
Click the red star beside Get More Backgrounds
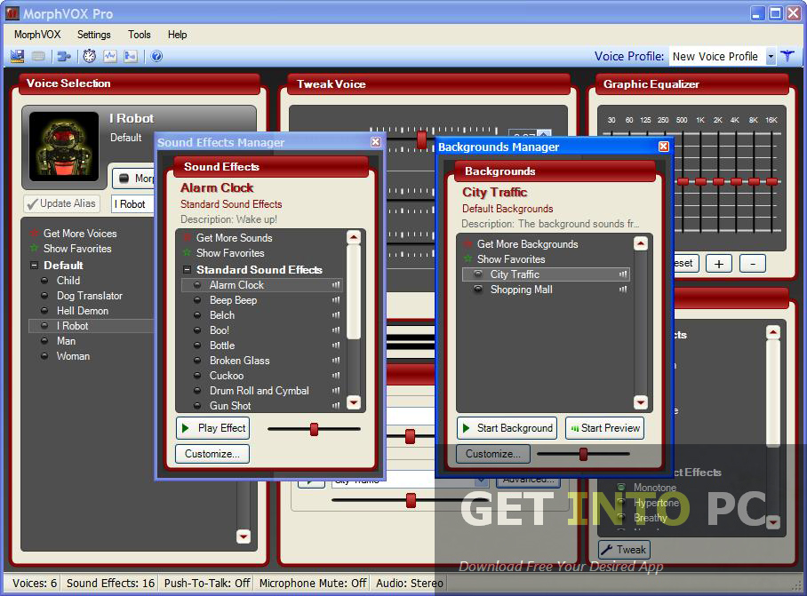pos(467,244)
